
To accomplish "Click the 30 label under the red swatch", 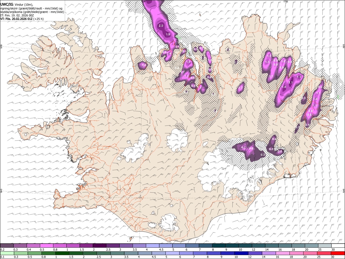I will click(x=333, y=257).
